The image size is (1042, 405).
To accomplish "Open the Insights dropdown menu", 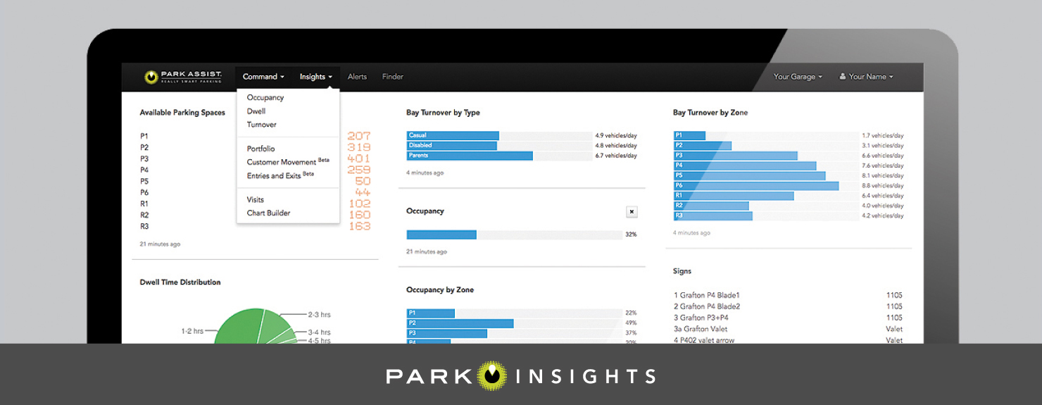I will pos(315,77).
